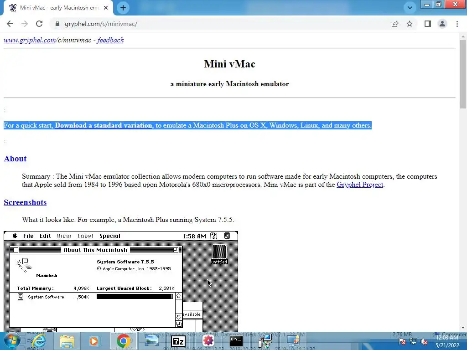The width and height of the screenshot is (467, 350).
Task: Follow the www.gryphel.com link
Action: pyautogui.click(x=30, y=40)
